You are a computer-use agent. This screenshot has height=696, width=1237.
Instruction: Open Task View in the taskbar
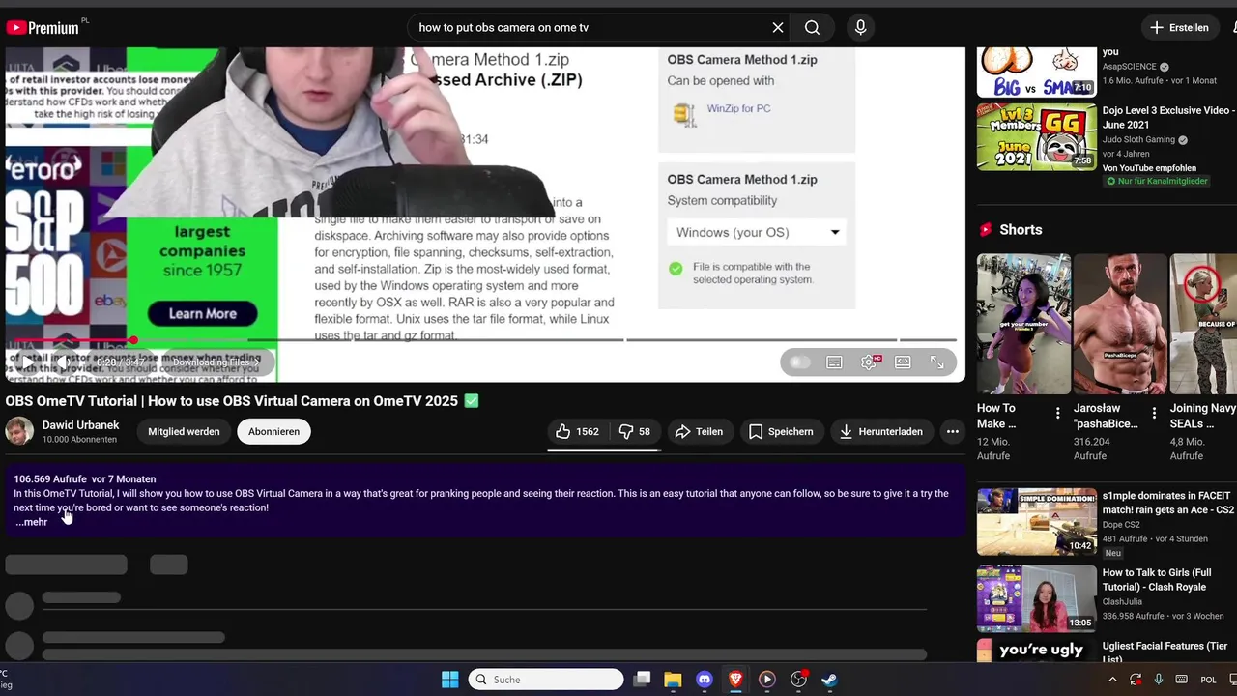click(x=642, y=680)
